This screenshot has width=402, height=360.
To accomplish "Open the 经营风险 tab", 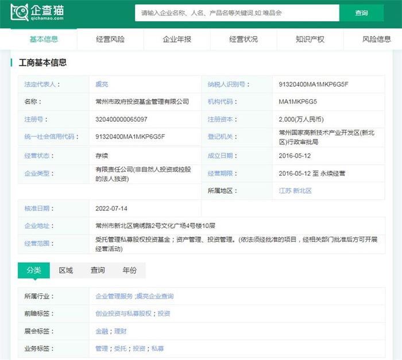I will tap(110, 40).
